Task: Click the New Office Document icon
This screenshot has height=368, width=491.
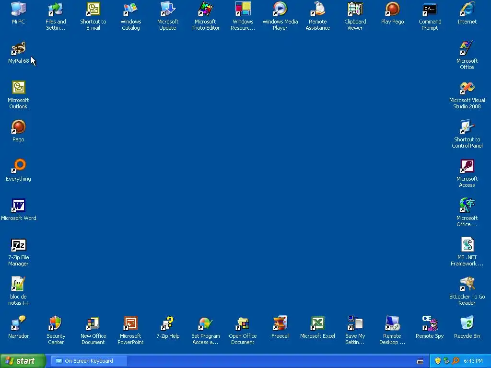Action: click(x=93, y=323)
